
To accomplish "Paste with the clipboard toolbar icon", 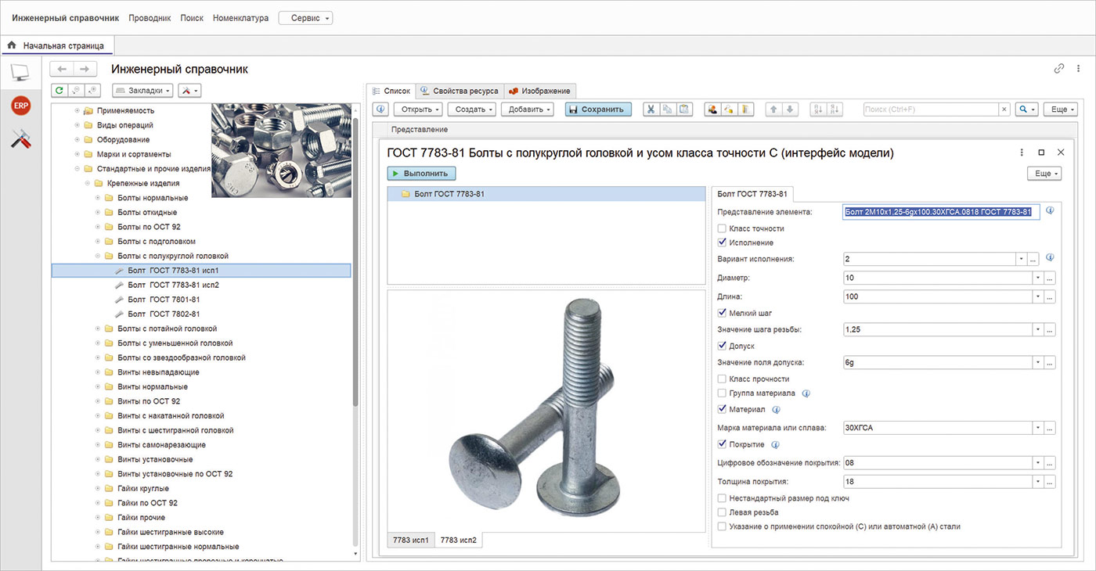I will point(684,110).
